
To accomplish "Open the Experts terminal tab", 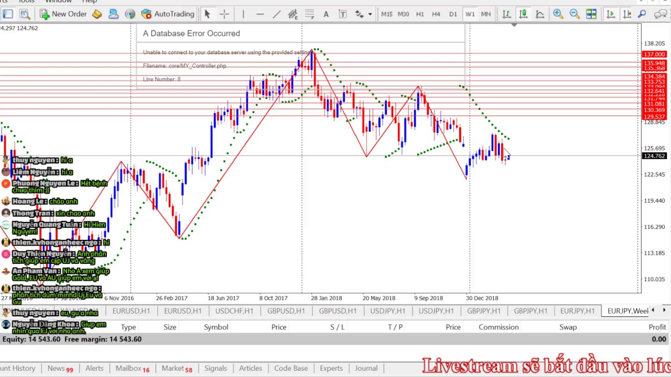I will tap(331, 368).
